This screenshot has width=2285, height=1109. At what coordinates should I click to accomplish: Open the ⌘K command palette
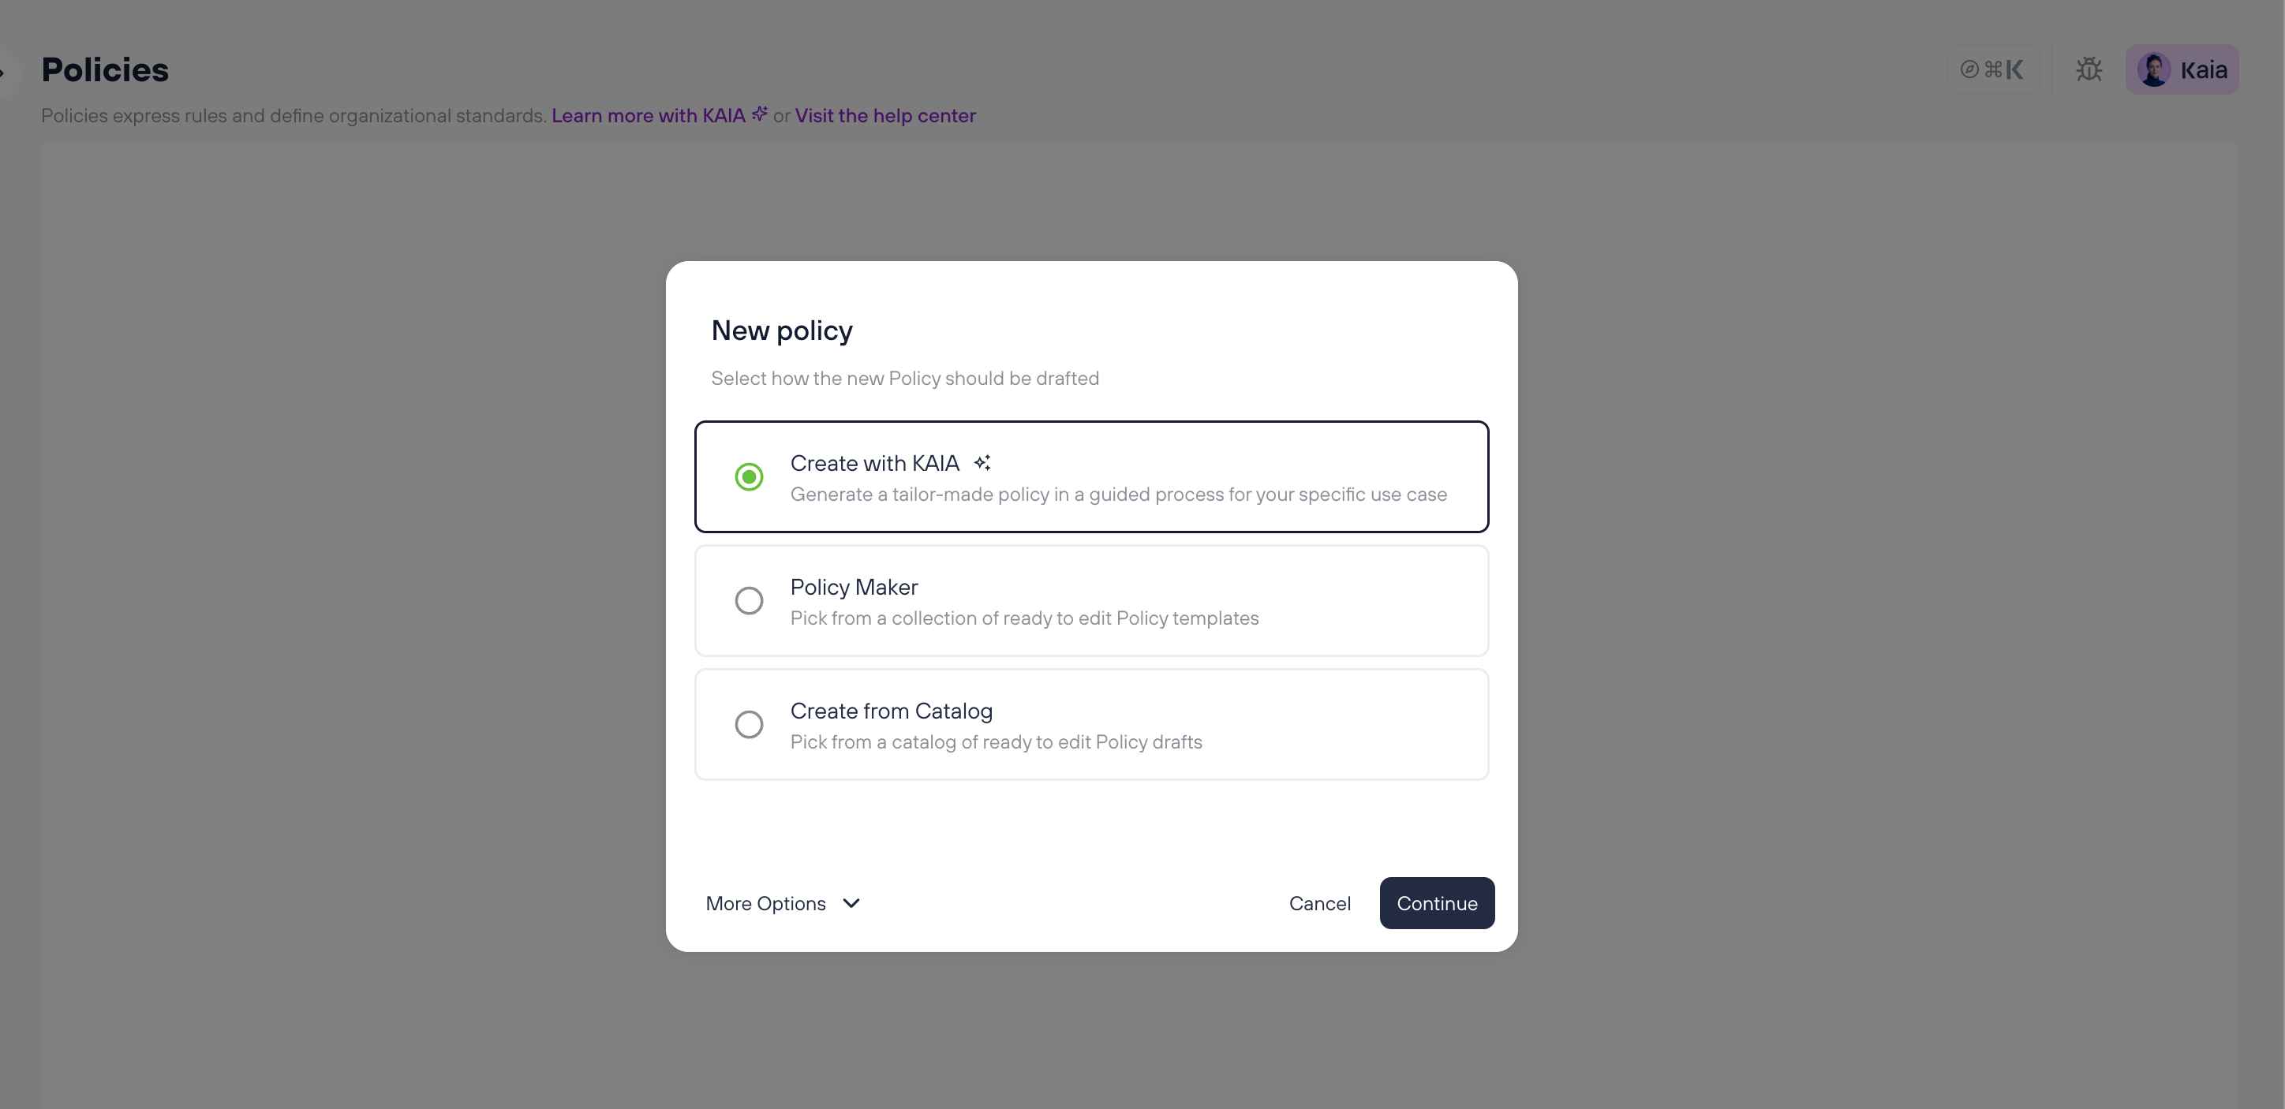pos(1992,69)
